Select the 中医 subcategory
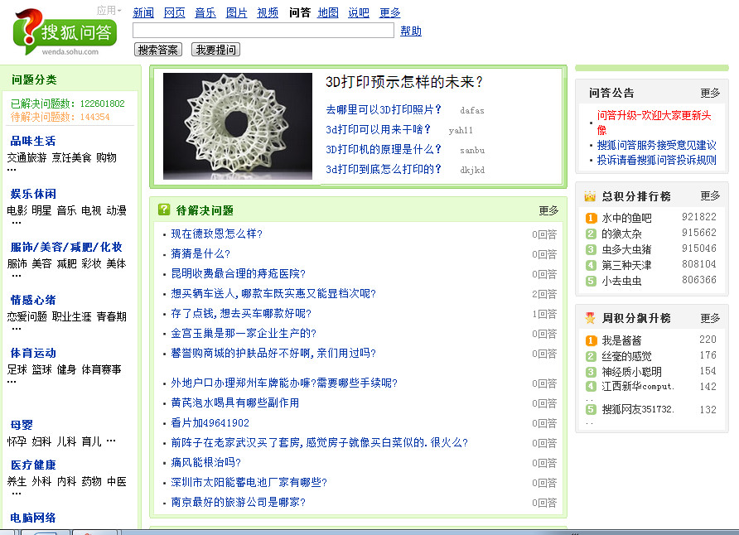Viewport: 739px width, 535px height. (117, 481)
